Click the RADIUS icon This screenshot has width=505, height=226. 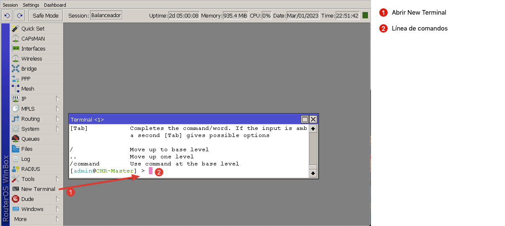pyautogui.click(x=16, y=169)
